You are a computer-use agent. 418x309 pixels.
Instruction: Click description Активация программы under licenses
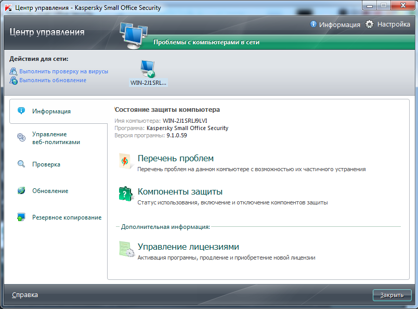click(x=226, y=258)
